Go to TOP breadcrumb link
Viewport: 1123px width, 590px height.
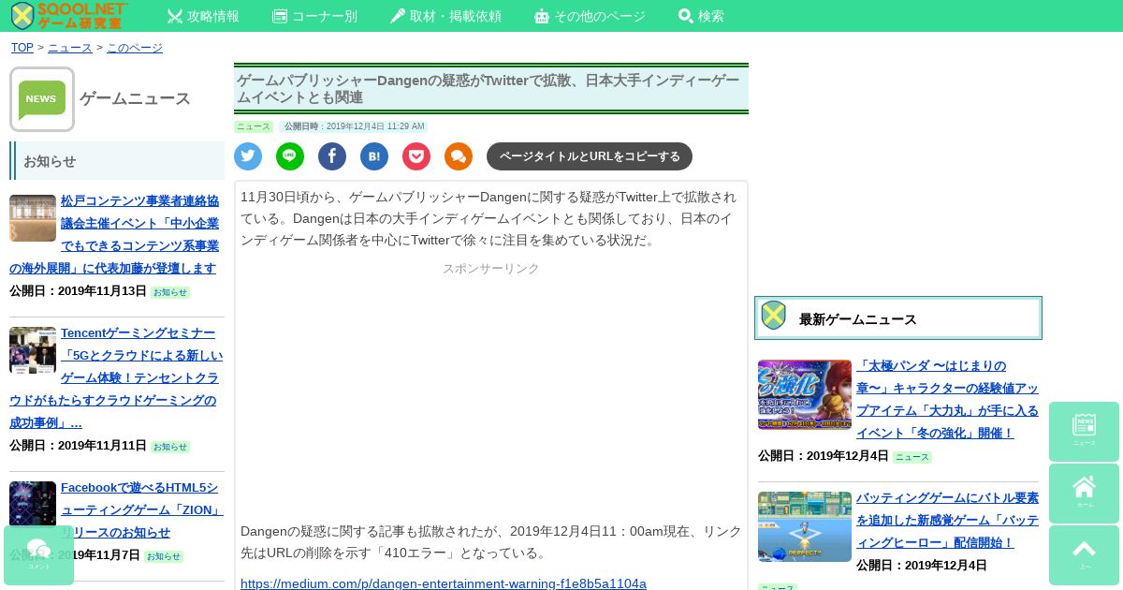(x=22, y=48)
